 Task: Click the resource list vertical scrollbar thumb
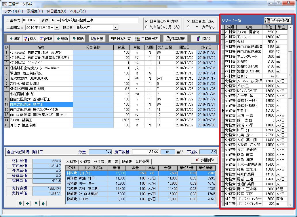pyautogui.click(x=290, y=75)
